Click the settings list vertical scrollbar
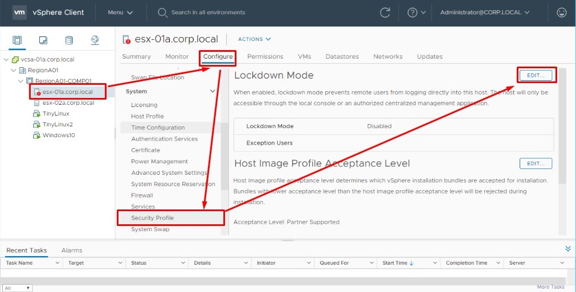 coord(224,156)
